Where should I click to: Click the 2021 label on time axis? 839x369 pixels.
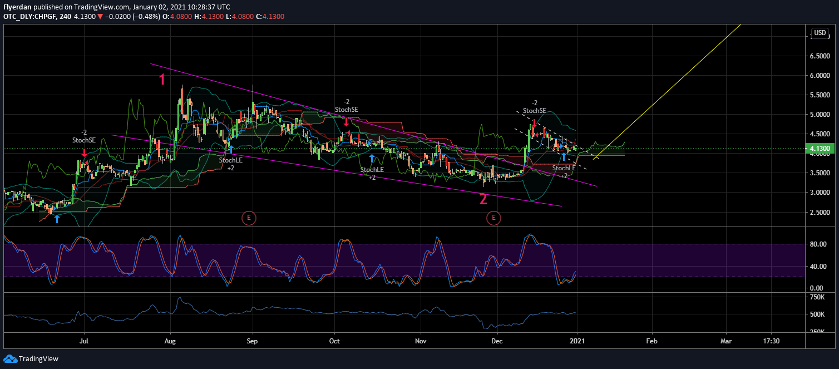(x=578, y=341)
